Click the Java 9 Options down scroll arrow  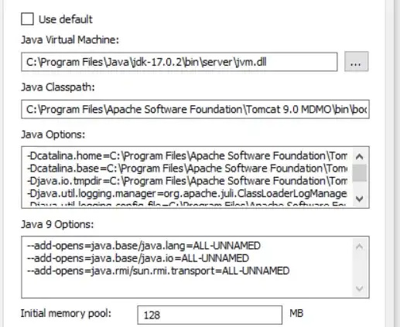click(x=360, y=288)
